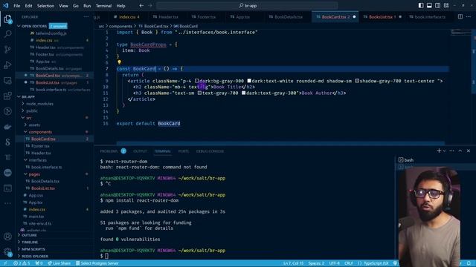The width and height of the screenshot is (476, 267).
Task: Change indentation via Spaces: 2
Action: pos(316,263)
